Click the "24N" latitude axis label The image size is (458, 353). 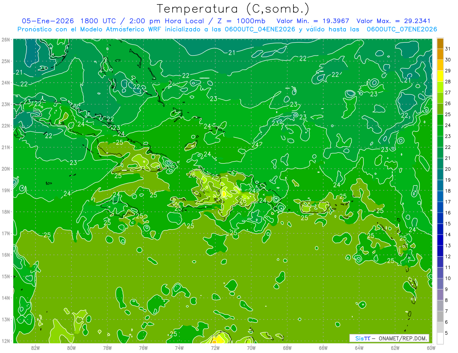(6, 83)
